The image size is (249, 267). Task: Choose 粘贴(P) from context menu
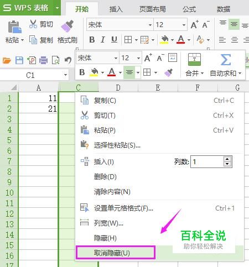point(159,130)
